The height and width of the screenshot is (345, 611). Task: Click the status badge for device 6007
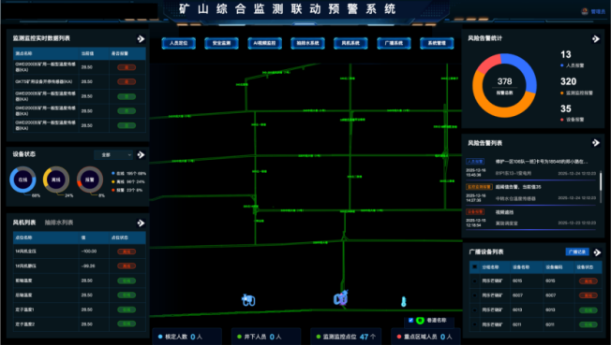(x=588, y=295)
